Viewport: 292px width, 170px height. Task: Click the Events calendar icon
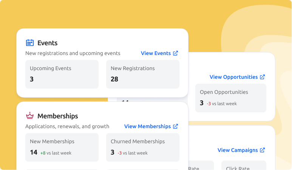[x=29, y=43]
